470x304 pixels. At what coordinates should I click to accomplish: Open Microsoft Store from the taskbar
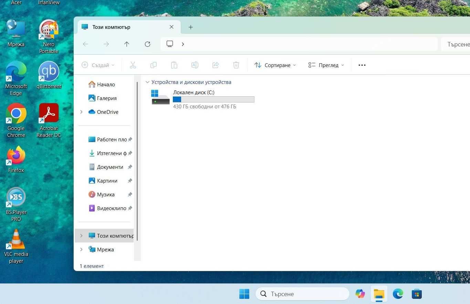click(417, 294)
